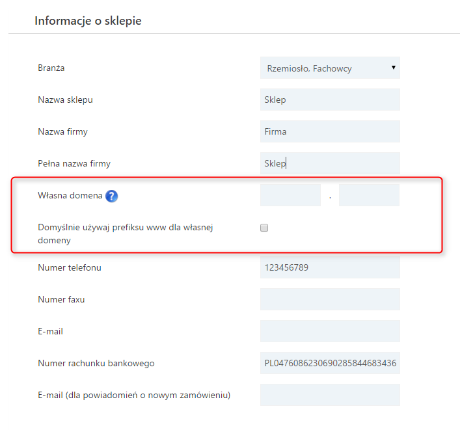Click the help icon next to Własna domena

(x=111, y=196)
